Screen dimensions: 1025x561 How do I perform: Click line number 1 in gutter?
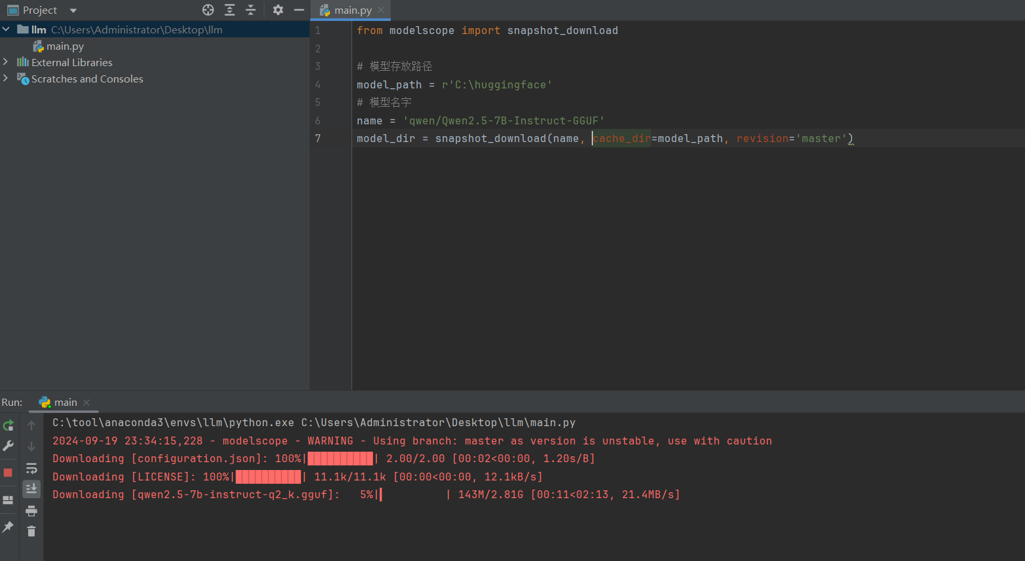point(318,30)
